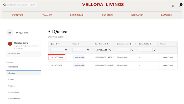Click BhagyaSells in WC_0000009 row

click(122, 57)
